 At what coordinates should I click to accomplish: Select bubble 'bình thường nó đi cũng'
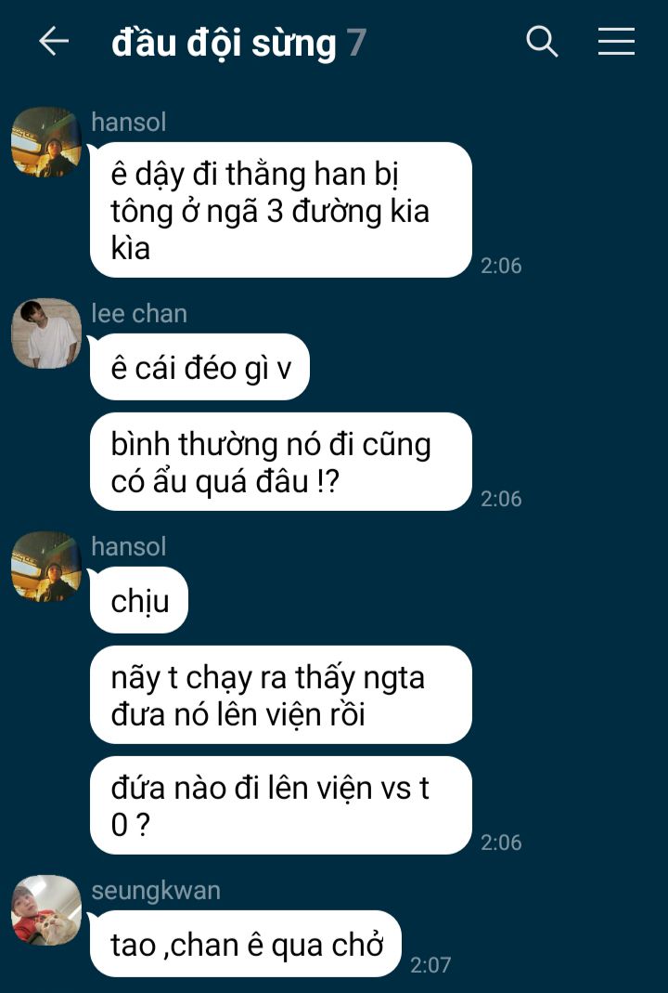281,463
